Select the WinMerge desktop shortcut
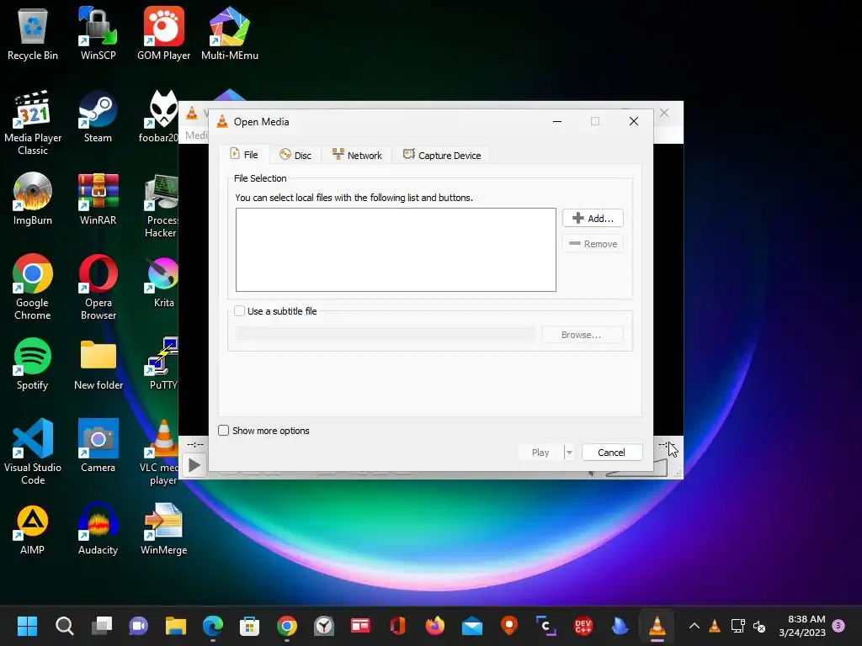This screenshot has width=862, height=646. click(164, 528)
